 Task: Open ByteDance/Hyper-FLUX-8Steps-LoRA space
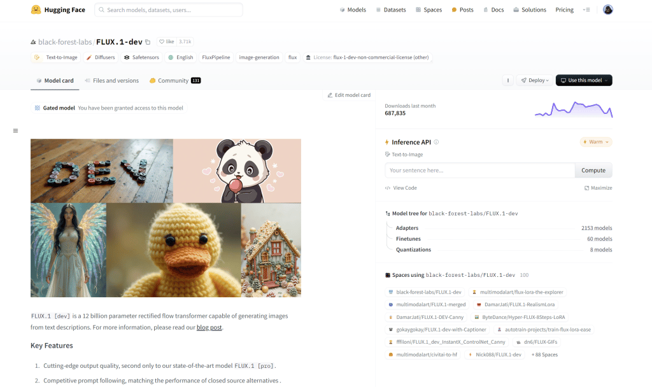tap(520, 317)
